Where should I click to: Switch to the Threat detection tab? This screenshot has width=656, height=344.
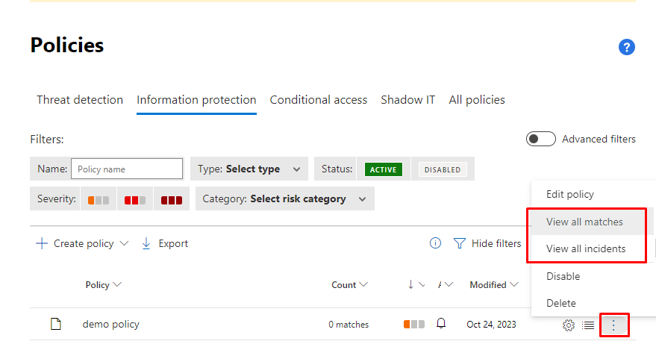click(80, 100)
